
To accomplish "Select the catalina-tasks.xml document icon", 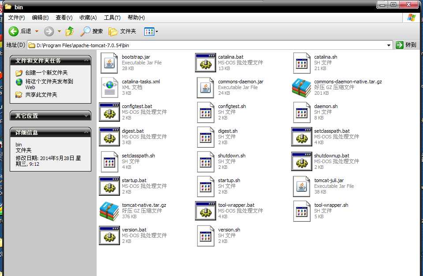I will click(109, 88).
